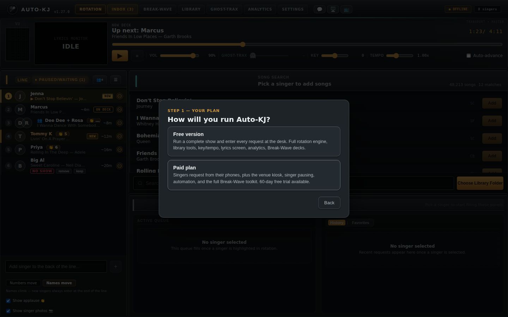The height and width of the screenshot is (317, 508).
Task: Select Marcus's avatar in the rotation
Action: 20,110
